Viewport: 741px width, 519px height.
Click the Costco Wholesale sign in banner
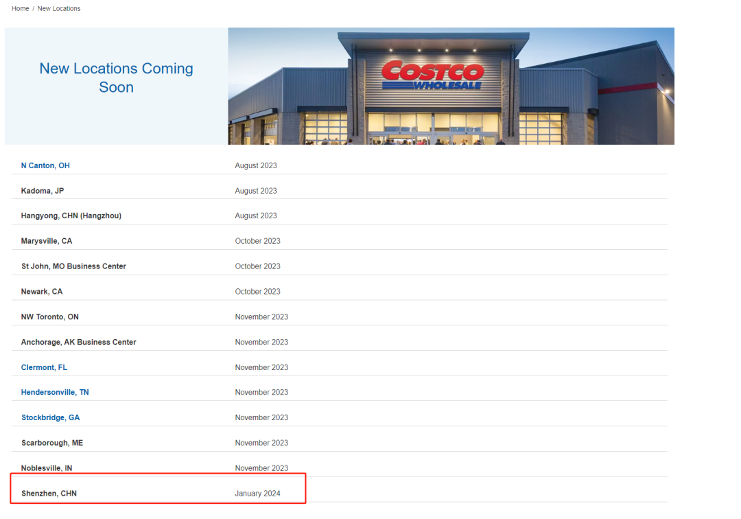click(x=432, y=74)
